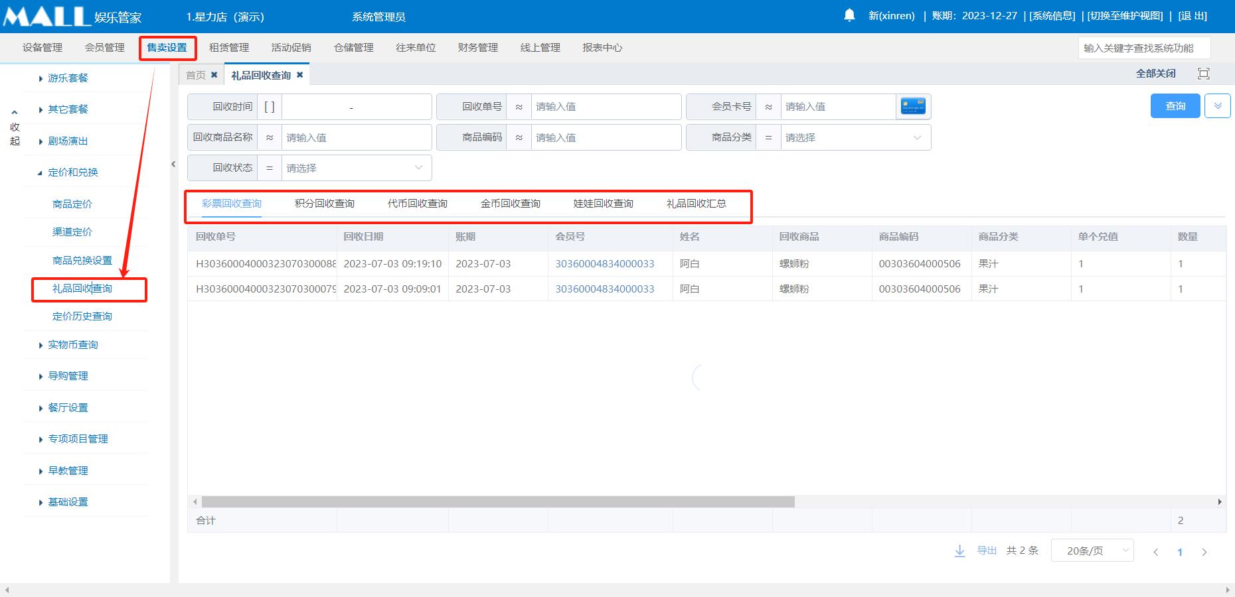
Task: Click [切换至维护视图] link
Action: pos(1125,16)
